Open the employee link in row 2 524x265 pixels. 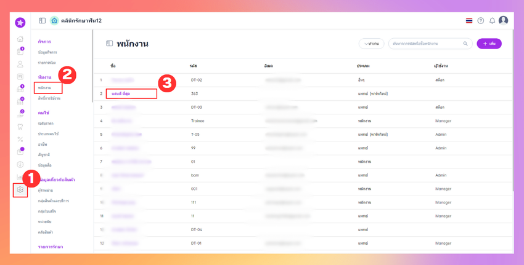pos(121,93)
